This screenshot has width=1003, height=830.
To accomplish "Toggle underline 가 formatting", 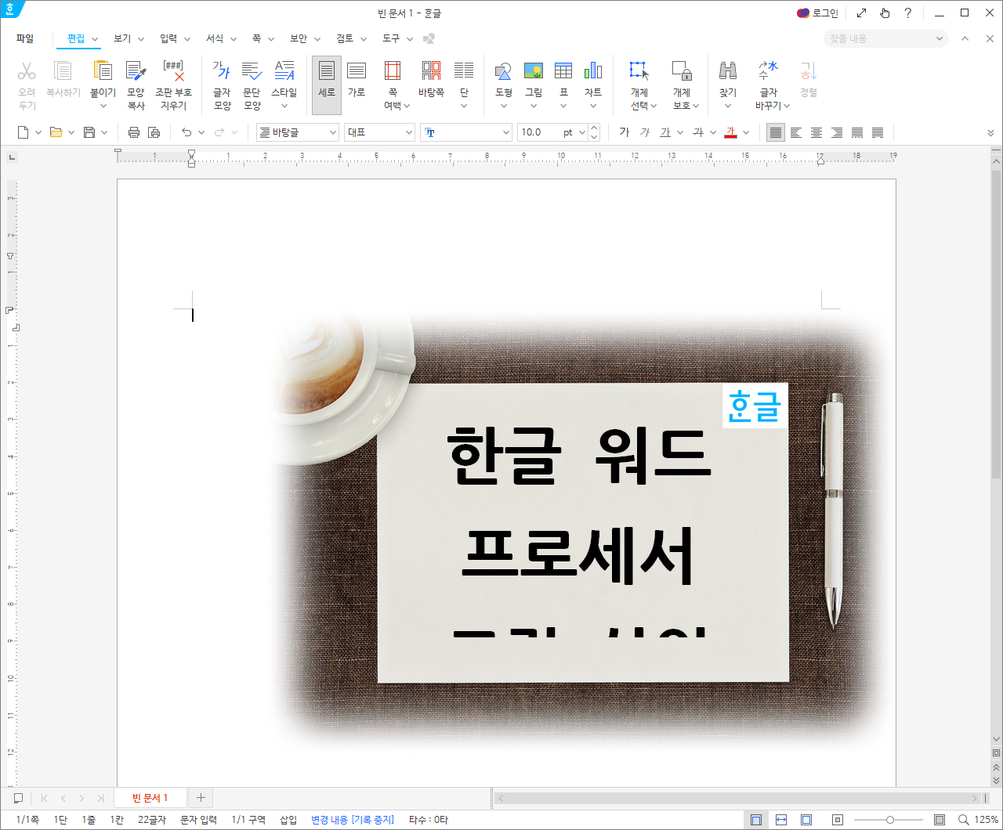I will [665, 132].
